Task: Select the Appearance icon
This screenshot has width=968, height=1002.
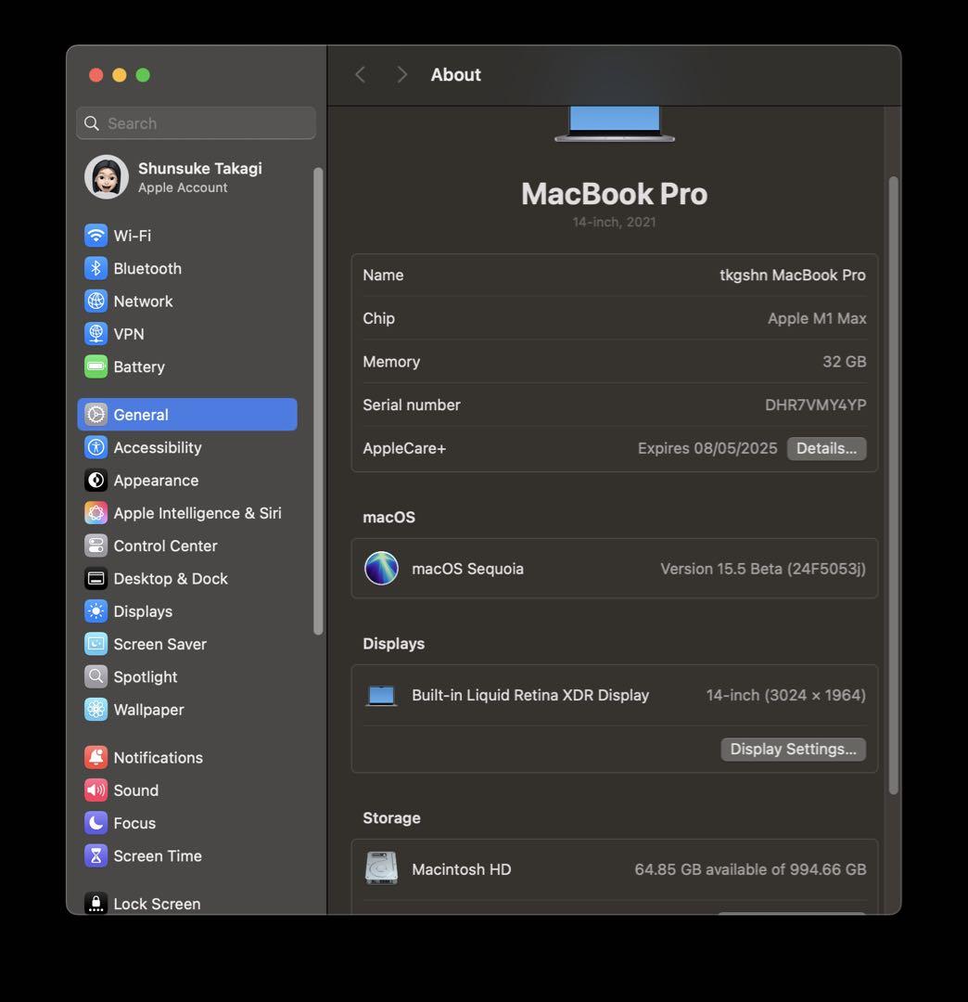Action: click(96, 480)
